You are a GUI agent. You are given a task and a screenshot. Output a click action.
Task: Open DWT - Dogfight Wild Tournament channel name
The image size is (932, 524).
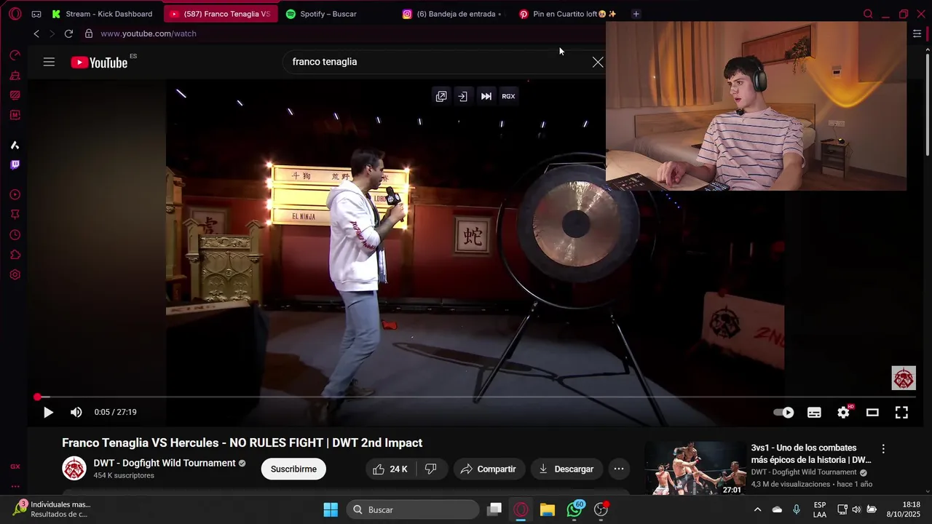(165, 463)
